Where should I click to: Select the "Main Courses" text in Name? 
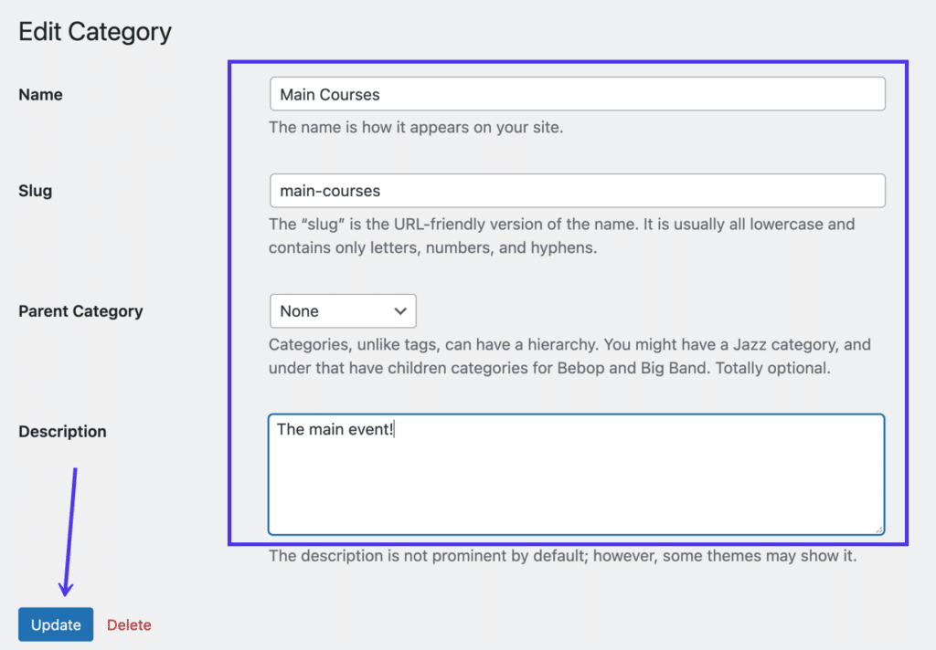[329, 94]
